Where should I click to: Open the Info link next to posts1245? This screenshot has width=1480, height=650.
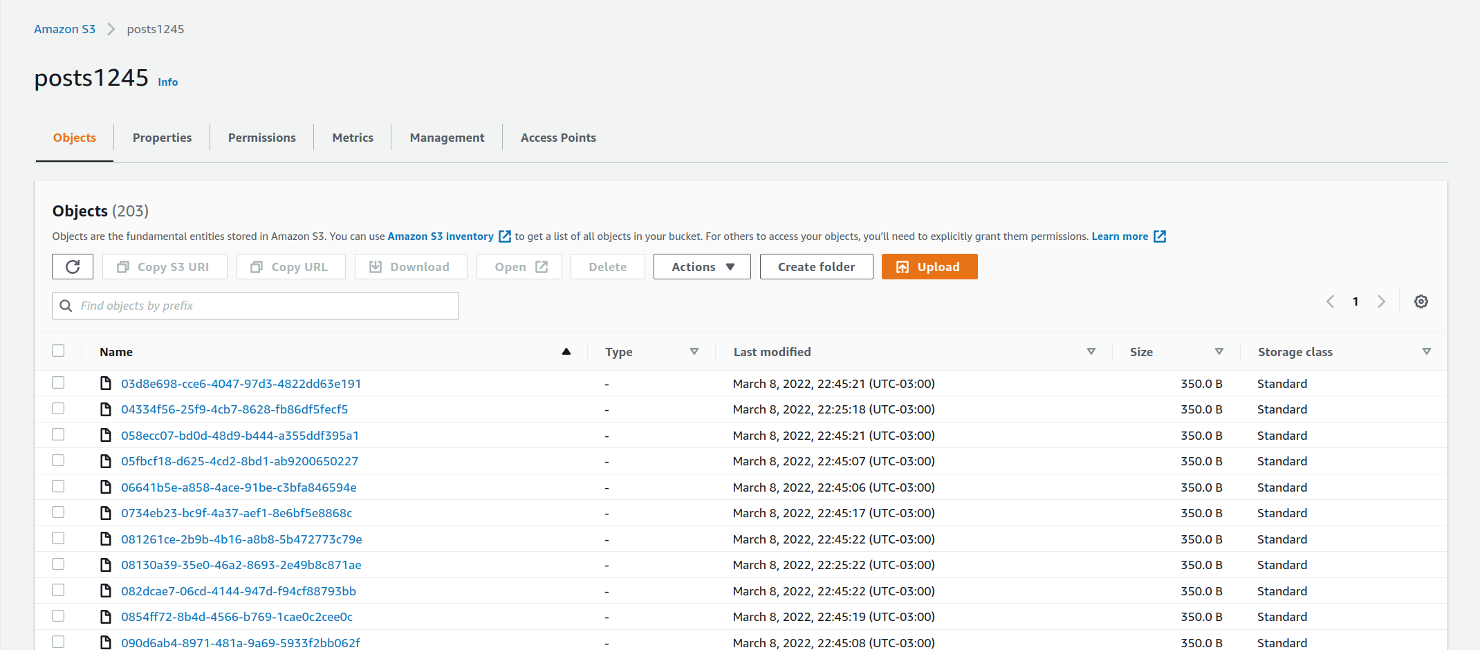pyautogui.click(x=168, y=82)
